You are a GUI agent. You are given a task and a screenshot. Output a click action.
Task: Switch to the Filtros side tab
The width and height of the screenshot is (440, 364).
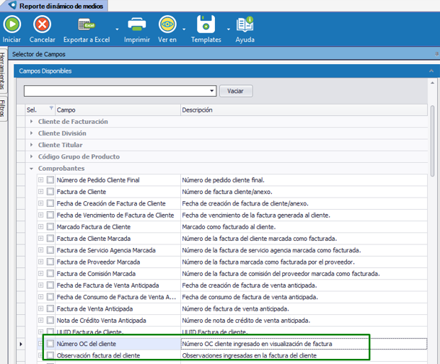tap(4, 109)
